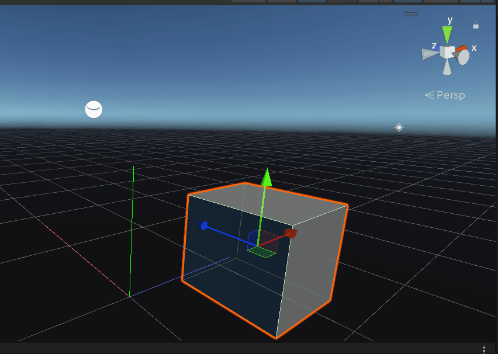Click the large gray cone left of the gizmo
Viewport: 498px width, 354px height.
(x=427, y=54)
